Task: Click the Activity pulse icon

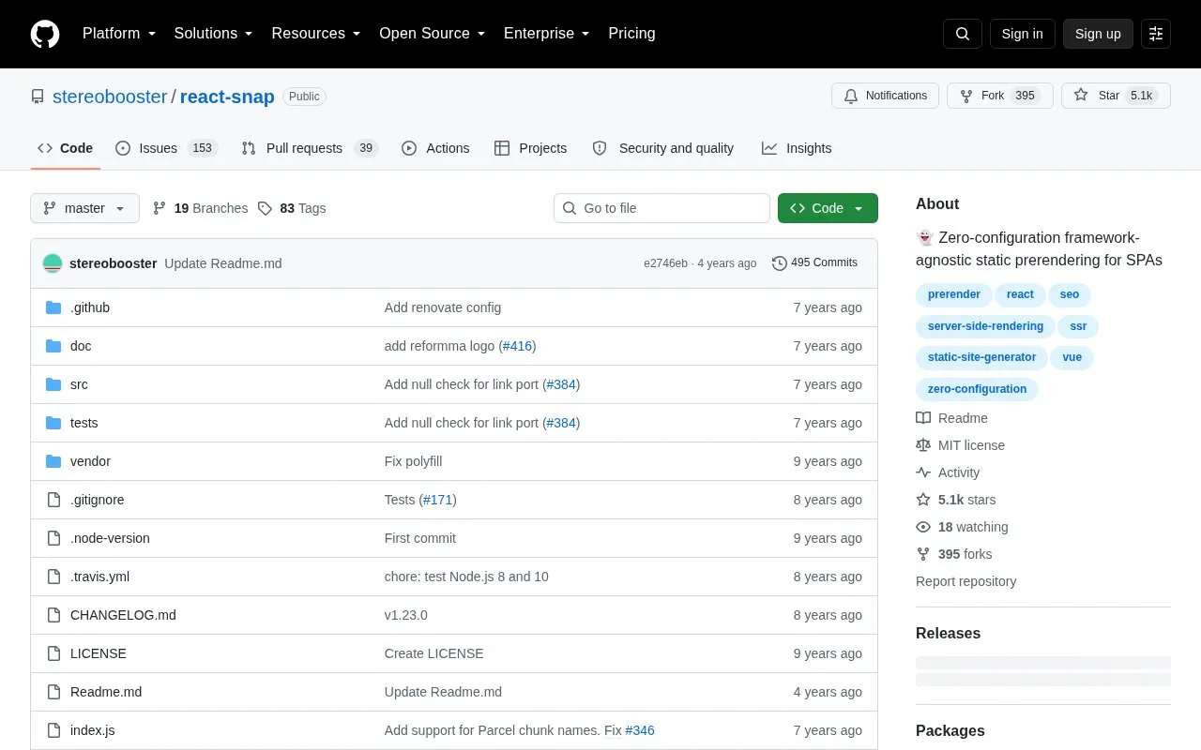Action: [x=923, y=472]
